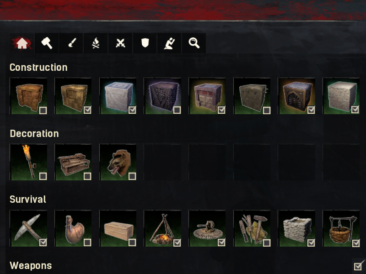Viewport: 366px width, 274px height.
Task: Click the first sandstone construction block
Action: pos(28,96)
